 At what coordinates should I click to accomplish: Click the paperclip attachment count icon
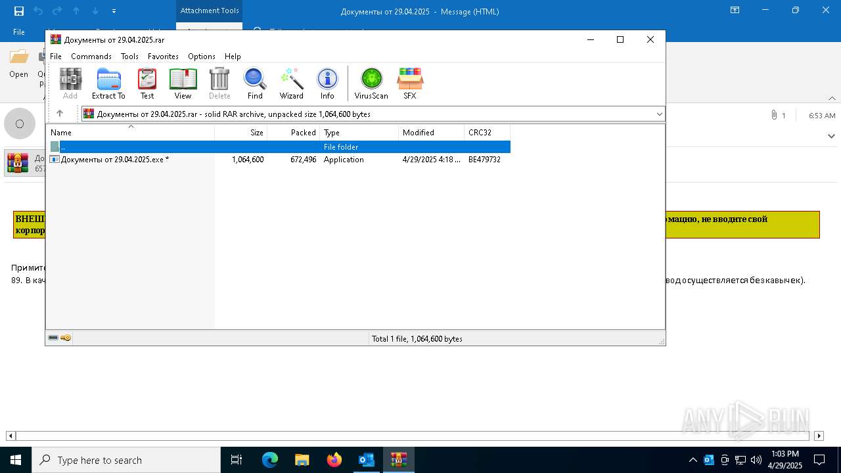point(774,115)
